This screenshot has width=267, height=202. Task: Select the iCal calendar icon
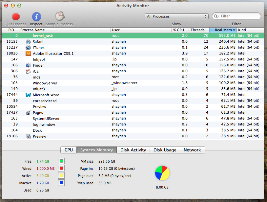click(x=28, y=71)
